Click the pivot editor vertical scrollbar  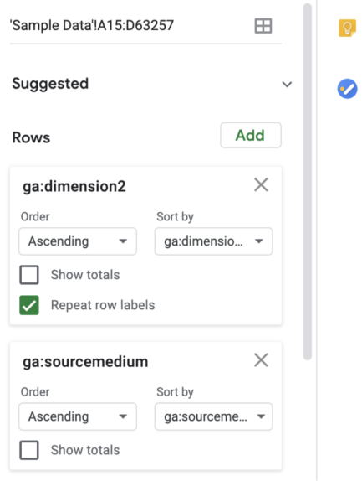click(308, 181)
